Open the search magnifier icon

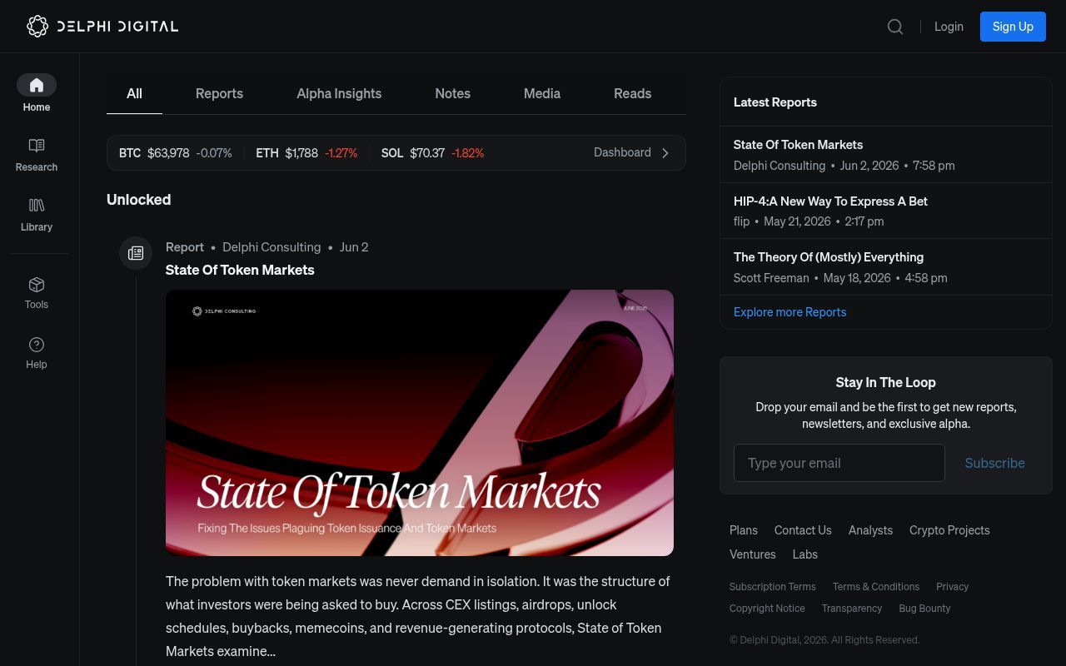pyautogui.click(x=895, y=27)
